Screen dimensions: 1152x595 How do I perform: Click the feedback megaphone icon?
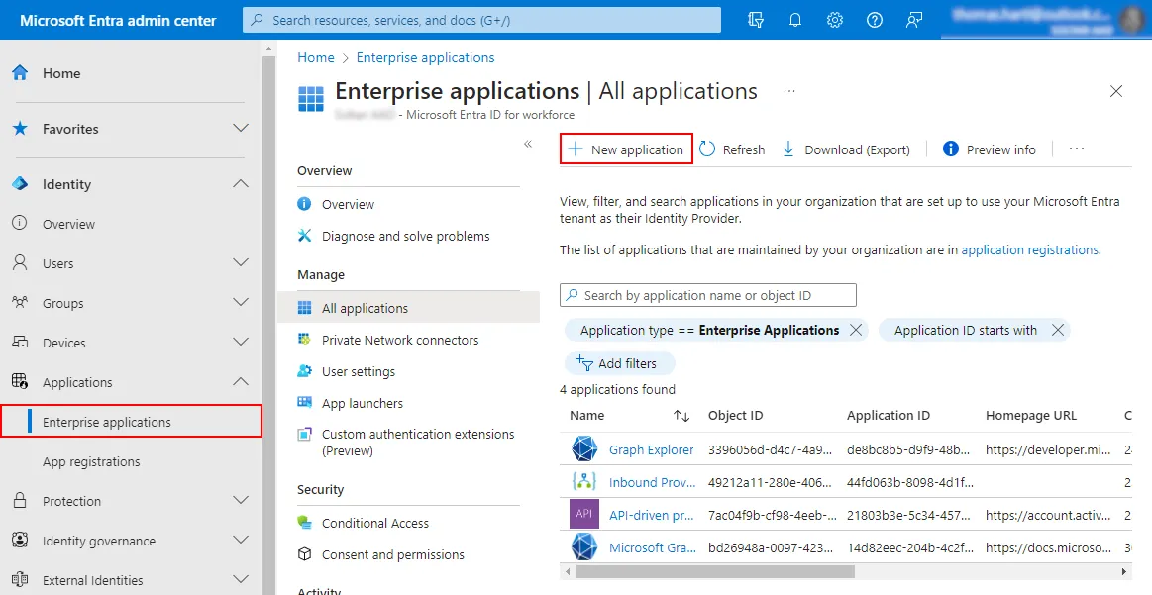pyautogui.click(x=913, y=19)
